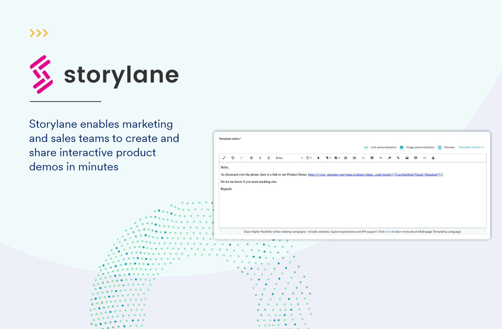This screenshot has width=502, height=329.
Task: Insert an ordered numbered list
Action: 346,158
